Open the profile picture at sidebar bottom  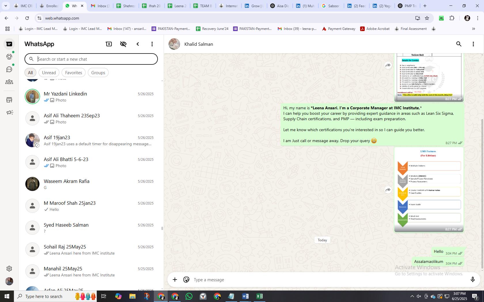[x=9, y=281]
